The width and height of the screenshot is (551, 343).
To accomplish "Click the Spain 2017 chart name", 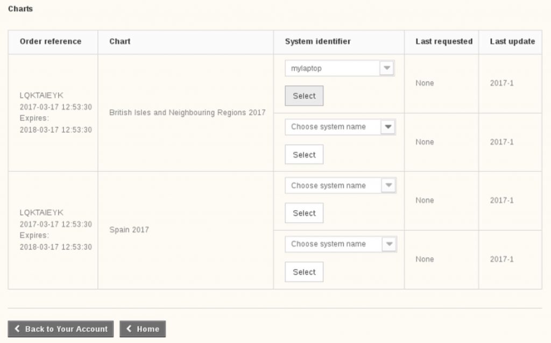I will (129, 230).
